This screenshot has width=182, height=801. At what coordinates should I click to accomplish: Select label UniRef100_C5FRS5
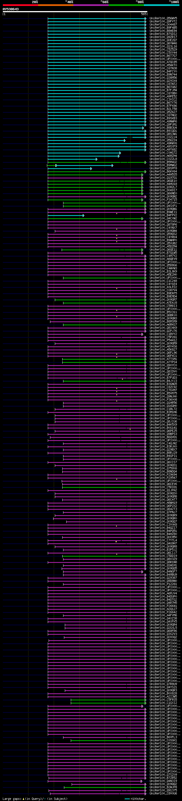pos(163,700)
